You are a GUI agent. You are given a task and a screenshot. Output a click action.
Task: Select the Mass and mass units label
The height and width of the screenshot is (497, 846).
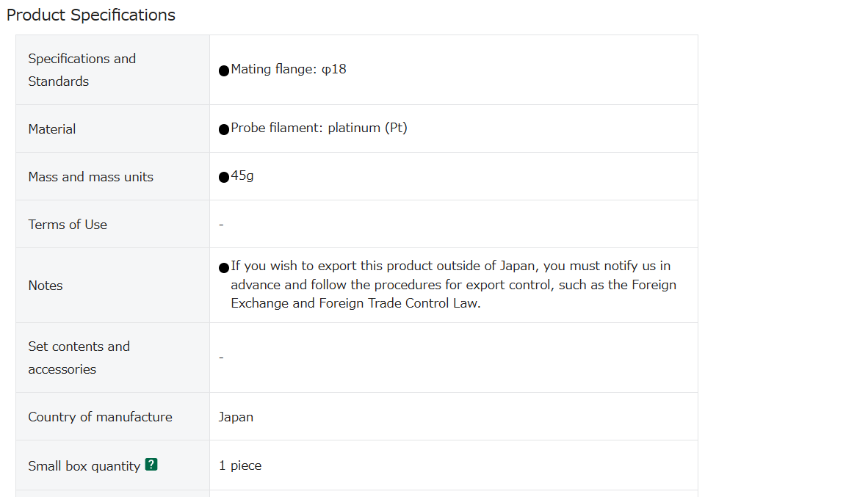90,176
